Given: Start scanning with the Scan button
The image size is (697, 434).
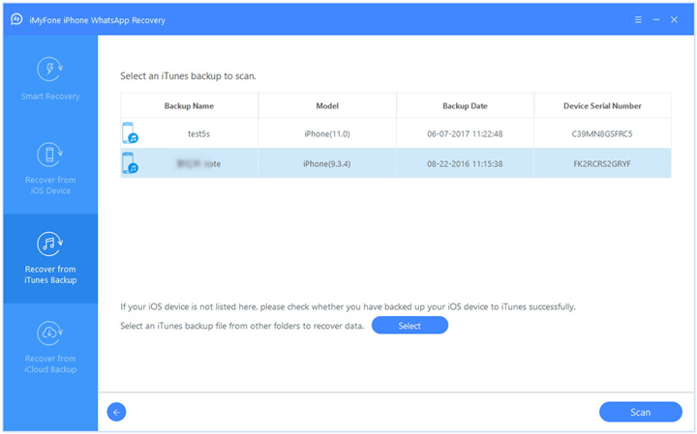Looking at the screenshot, I should tap(641, 413).
